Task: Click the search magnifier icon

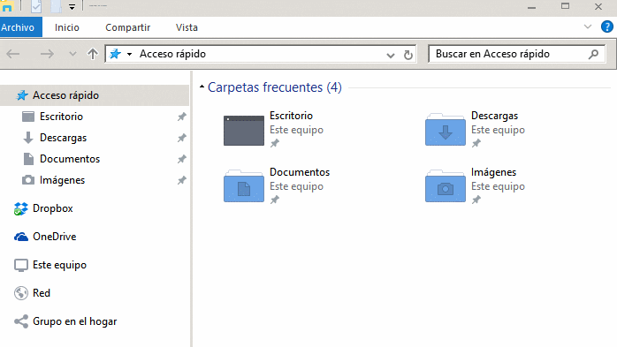Action: 593,54
